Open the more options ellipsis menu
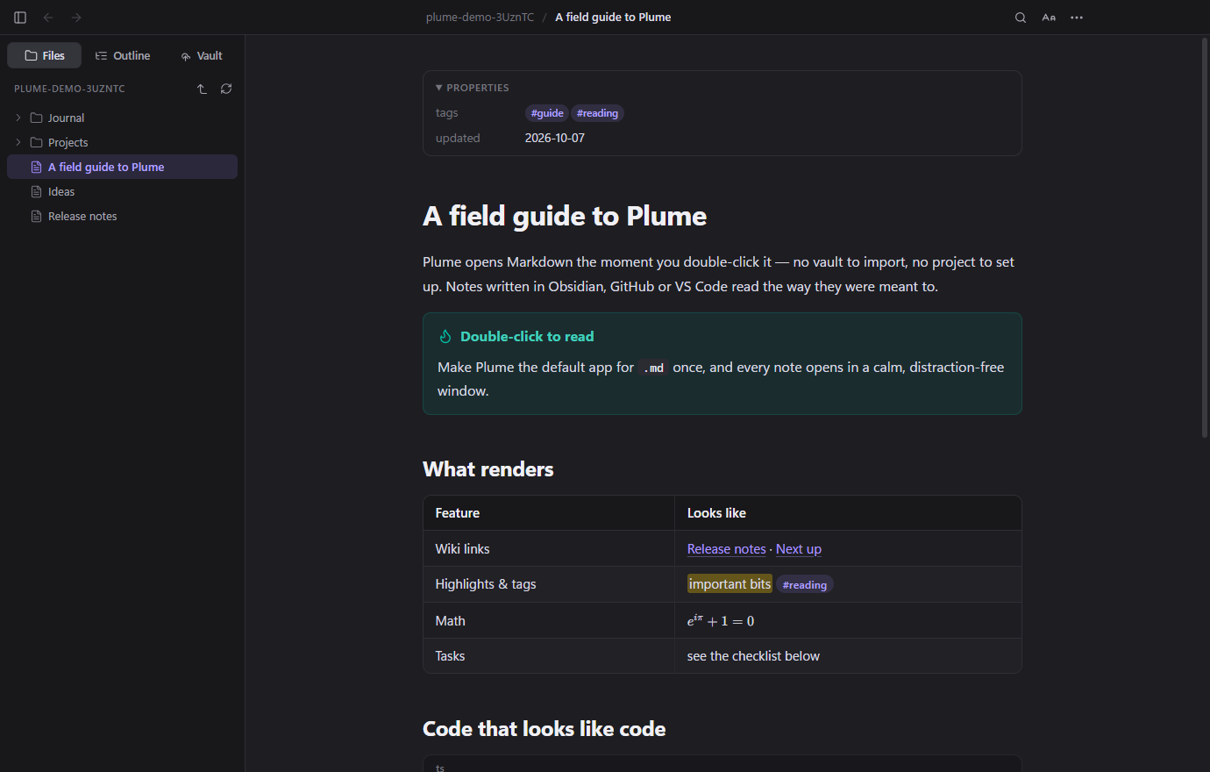The width and height of the screenshot is (1210, 772). point(1077,18)
